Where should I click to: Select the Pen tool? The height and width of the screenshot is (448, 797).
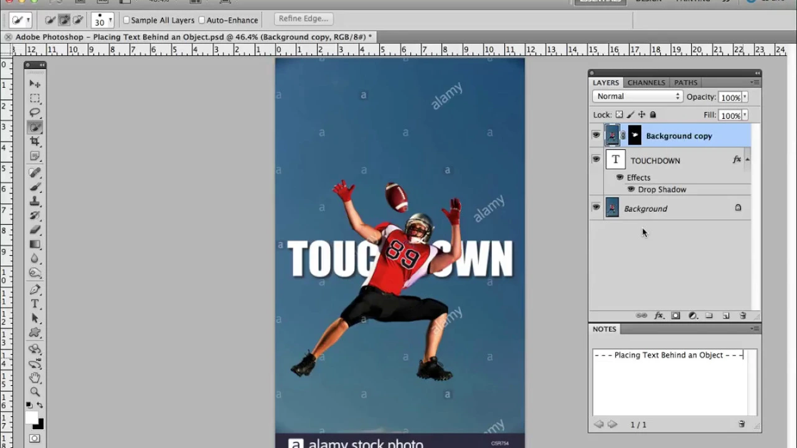coord(35,290)
